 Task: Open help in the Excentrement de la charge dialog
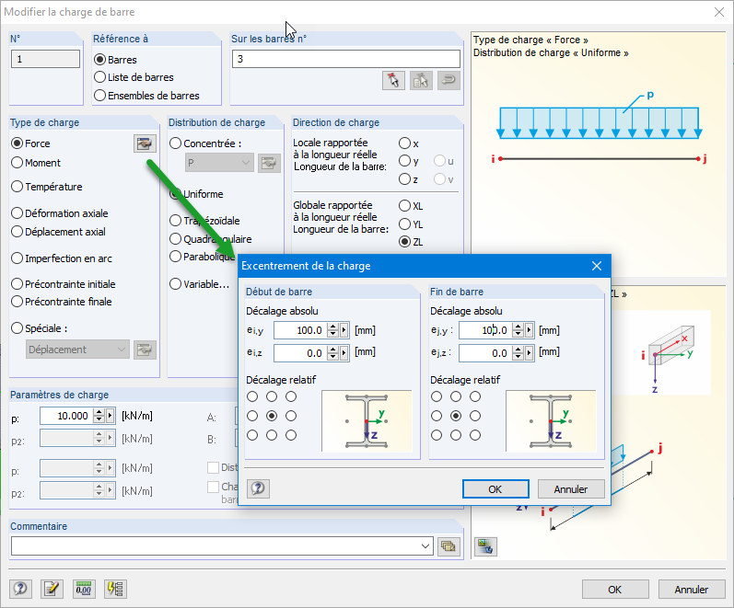pos(258,488)
